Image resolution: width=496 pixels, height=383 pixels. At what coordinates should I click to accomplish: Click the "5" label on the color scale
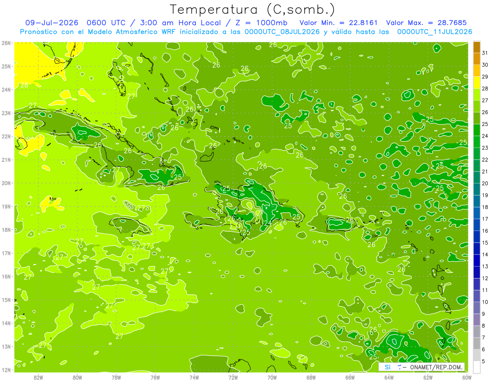[x=484, y=361]
